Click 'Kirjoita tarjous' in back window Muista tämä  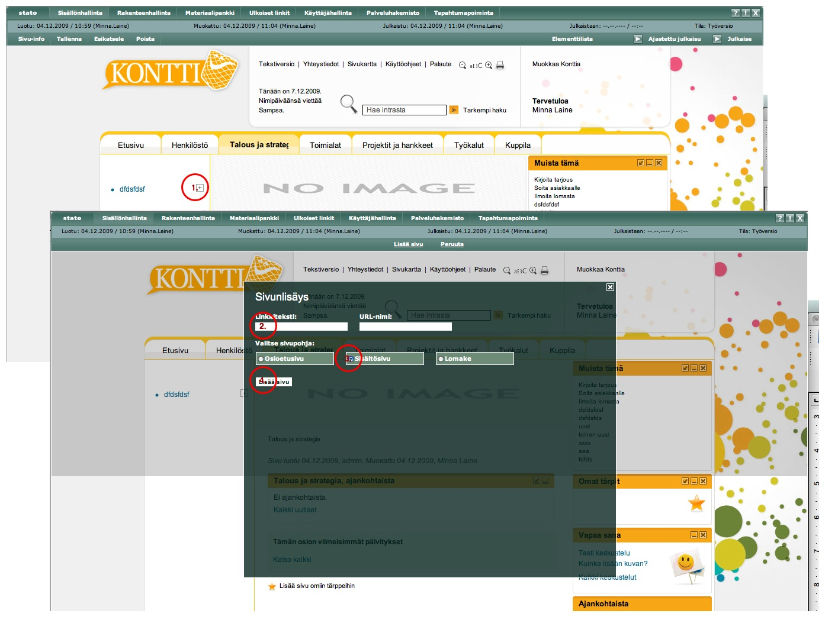click(x=553, y=180)
